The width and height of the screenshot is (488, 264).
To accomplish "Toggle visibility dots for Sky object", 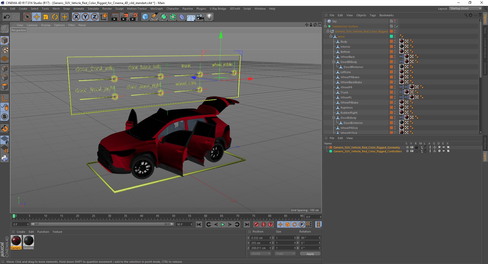I will pyautogui.click(x=395, y=21).
